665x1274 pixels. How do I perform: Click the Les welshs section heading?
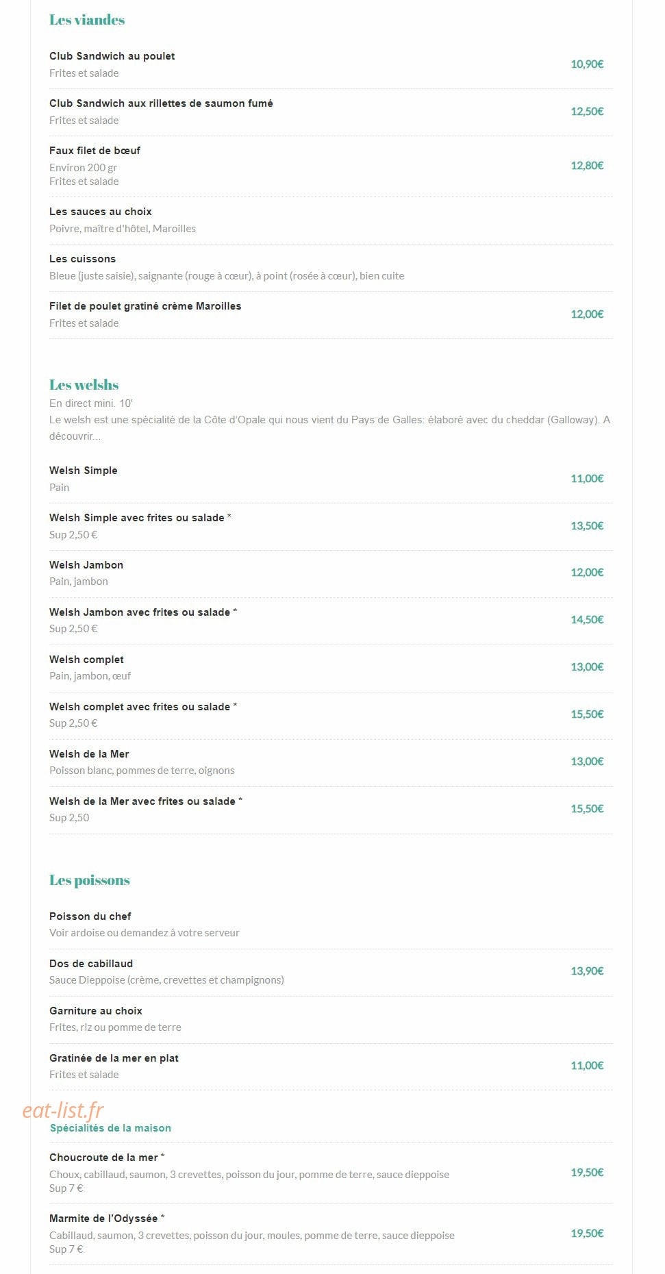(x=84, y=385)
